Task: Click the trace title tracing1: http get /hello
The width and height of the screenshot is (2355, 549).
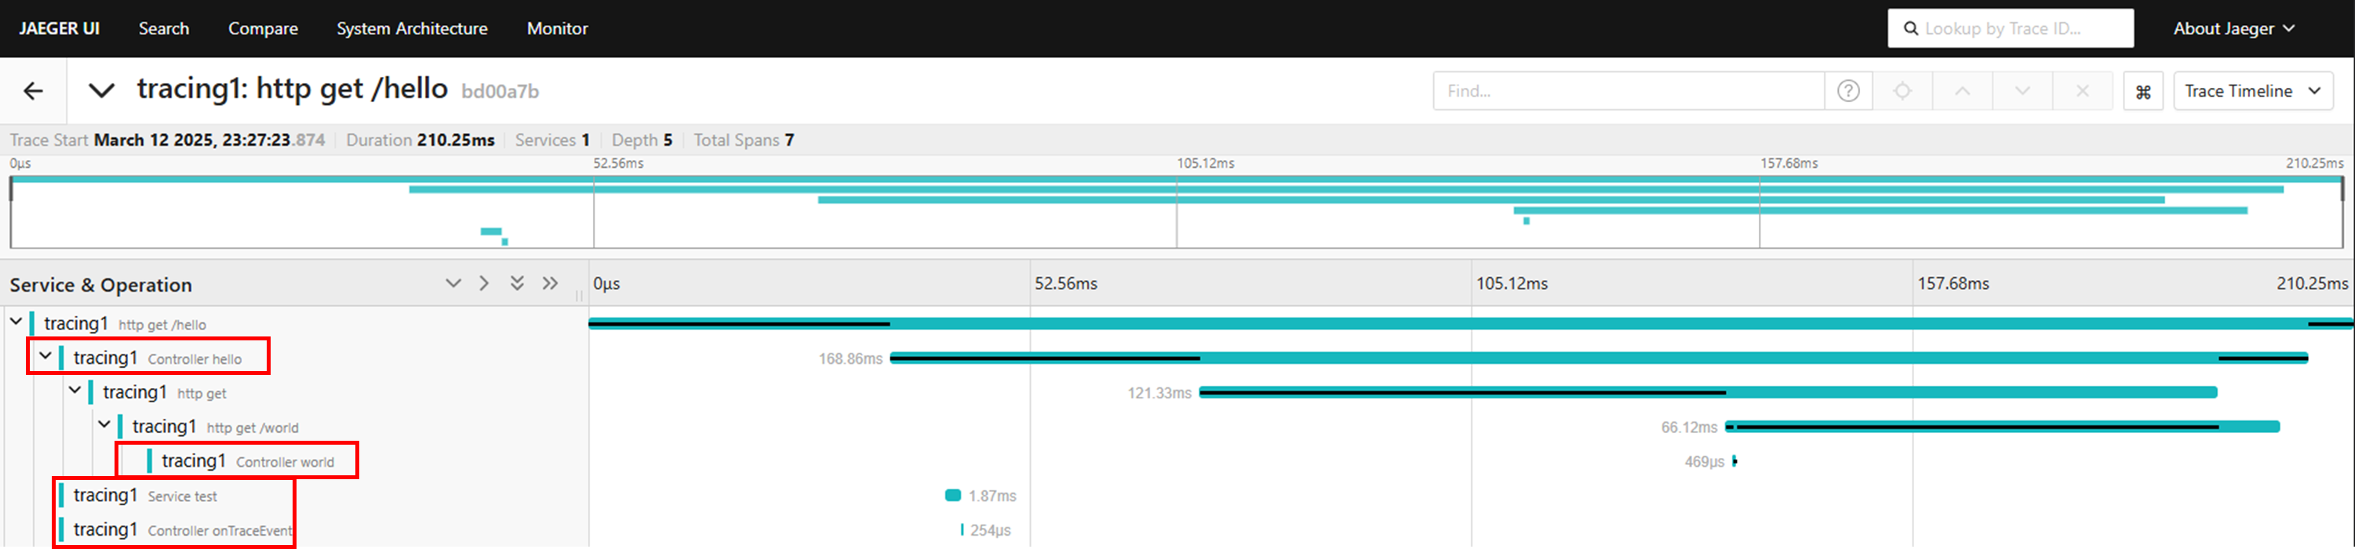Action: 293,89
